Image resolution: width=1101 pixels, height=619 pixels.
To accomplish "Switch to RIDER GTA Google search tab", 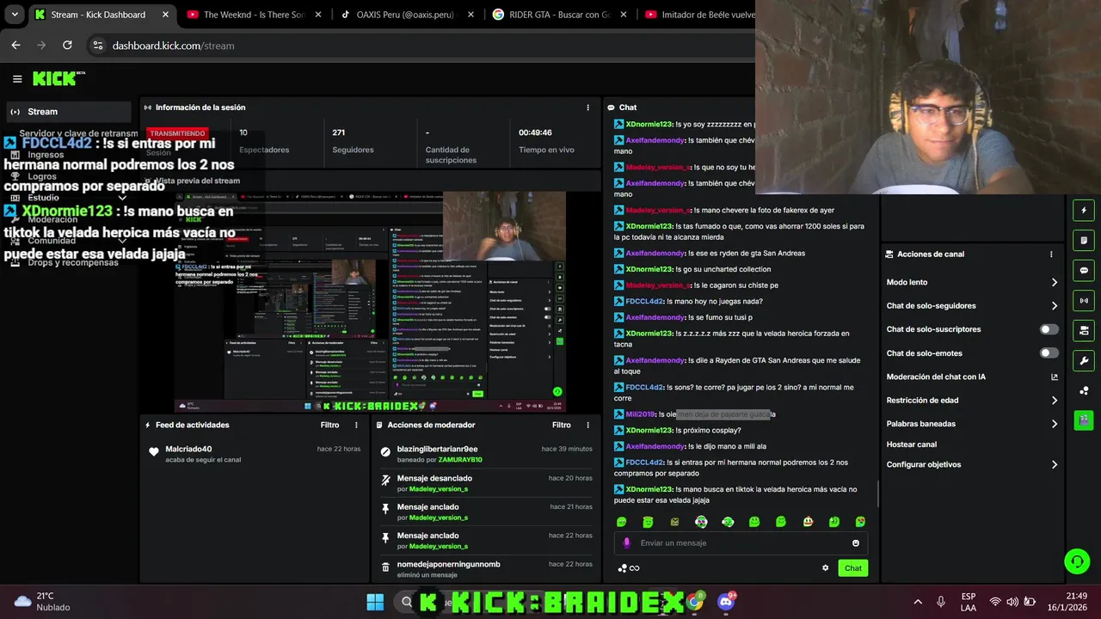I will [559, 15].
